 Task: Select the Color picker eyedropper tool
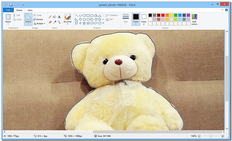[54, 22]
